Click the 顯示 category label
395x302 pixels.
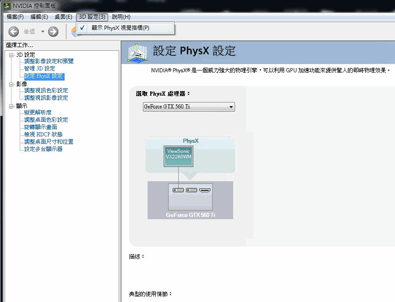[22, 106]
